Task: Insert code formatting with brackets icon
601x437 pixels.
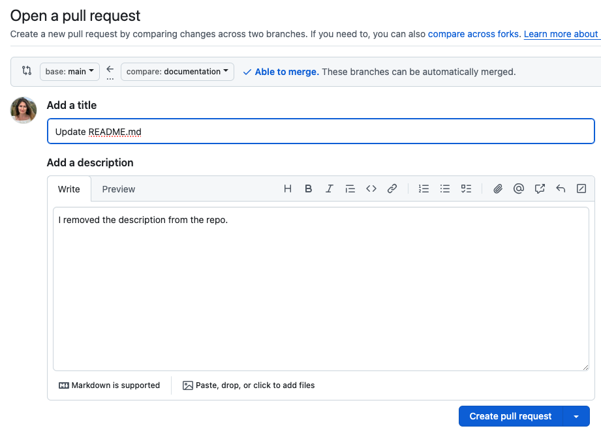Action: pos(371,189)
